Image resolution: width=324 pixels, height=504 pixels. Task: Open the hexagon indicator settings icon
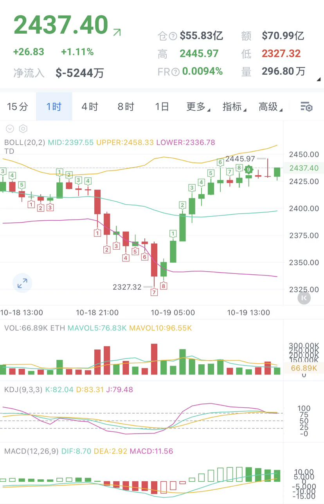(x=23, y=128)
